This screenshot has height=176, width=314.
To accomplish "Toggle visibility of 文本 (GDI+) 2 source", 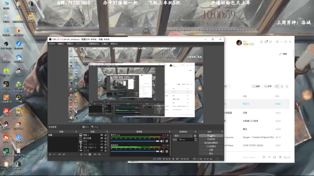I will click(102, 147).
